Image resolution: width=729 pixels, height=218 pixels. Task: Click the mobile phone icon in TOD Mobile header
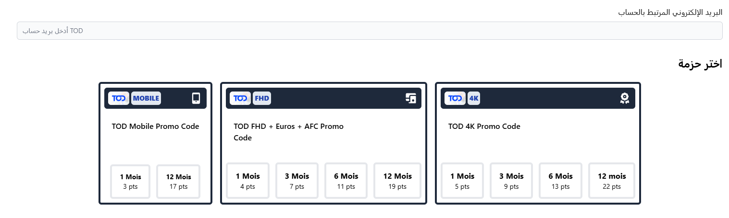coord(196,98)
